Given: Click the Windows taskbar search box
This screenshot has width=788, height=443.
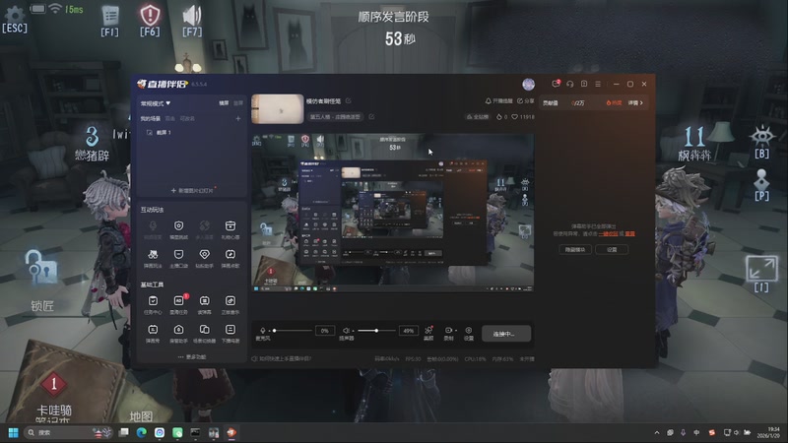Looking at the screenshot, I should click(x=68, y=432).
